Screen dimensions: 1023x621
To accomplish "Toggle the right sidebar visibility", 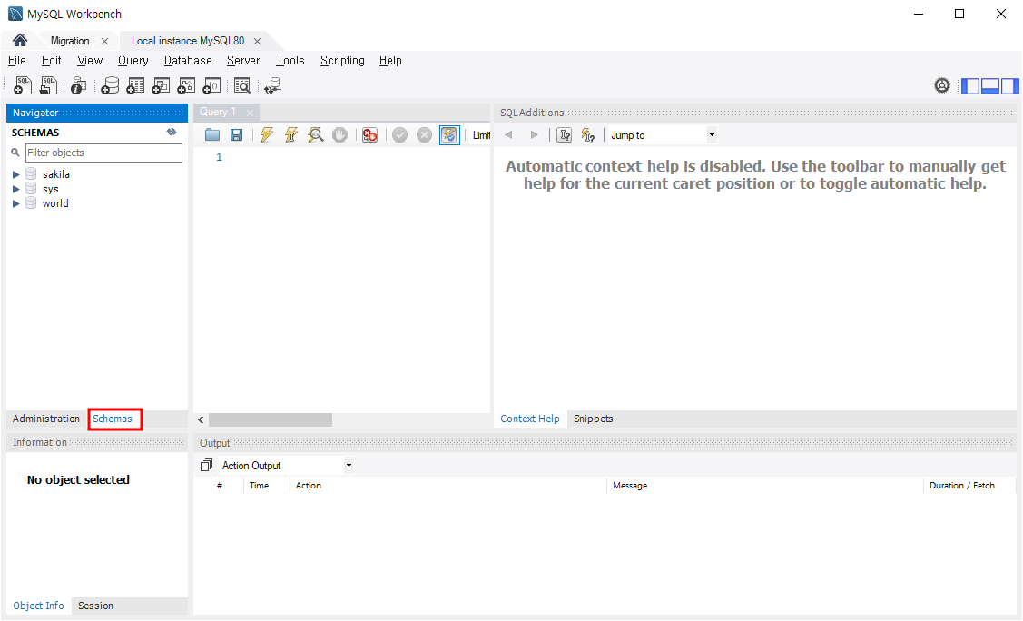I will tap(1009, 85).
